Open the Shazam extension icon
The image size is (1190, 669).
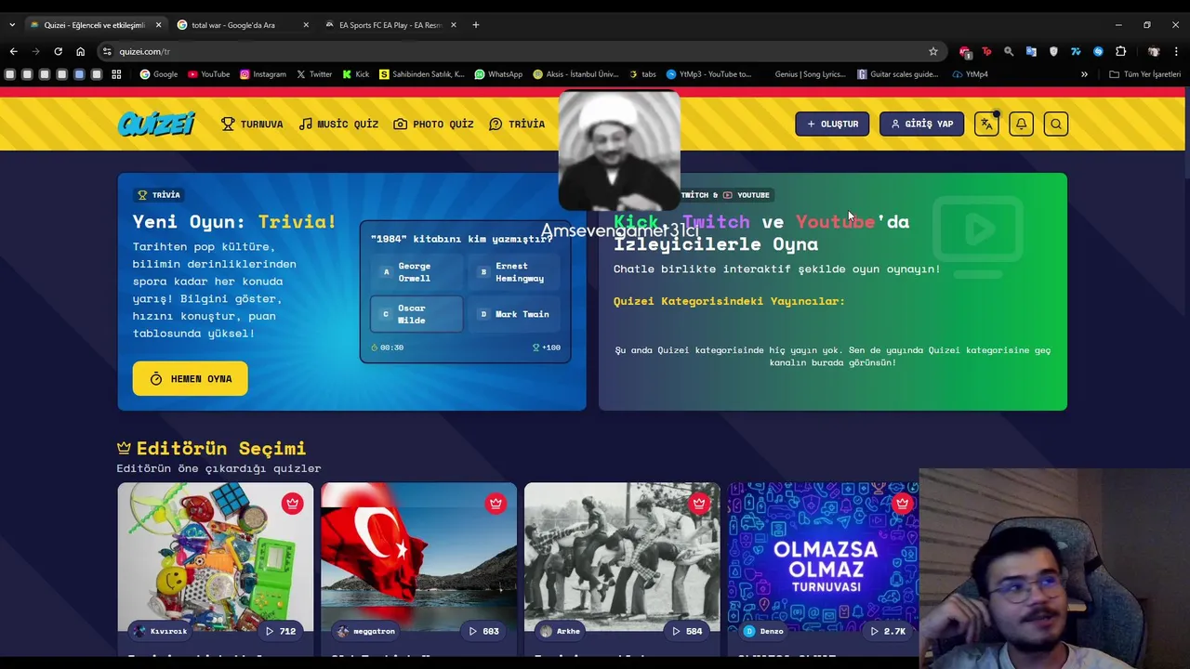pyautogui.click(x=1098, y=51)
